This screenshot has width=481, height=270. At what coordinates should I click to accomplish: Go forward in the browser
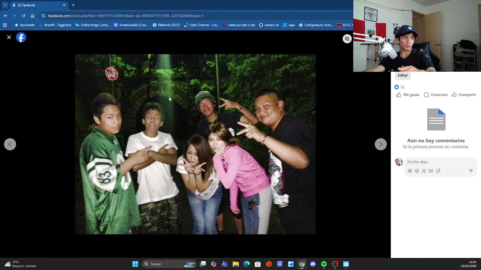point(14,16)
